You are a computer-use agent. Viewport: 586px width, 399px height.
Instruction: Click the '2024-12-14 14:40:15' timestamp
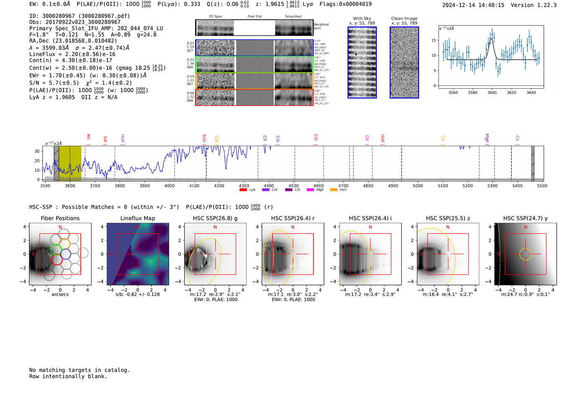click(473, 5)
